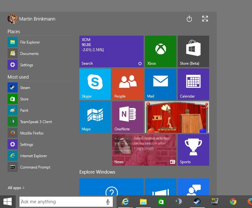Open the Calendar tile
252x208 pixels.
point(193,84)
